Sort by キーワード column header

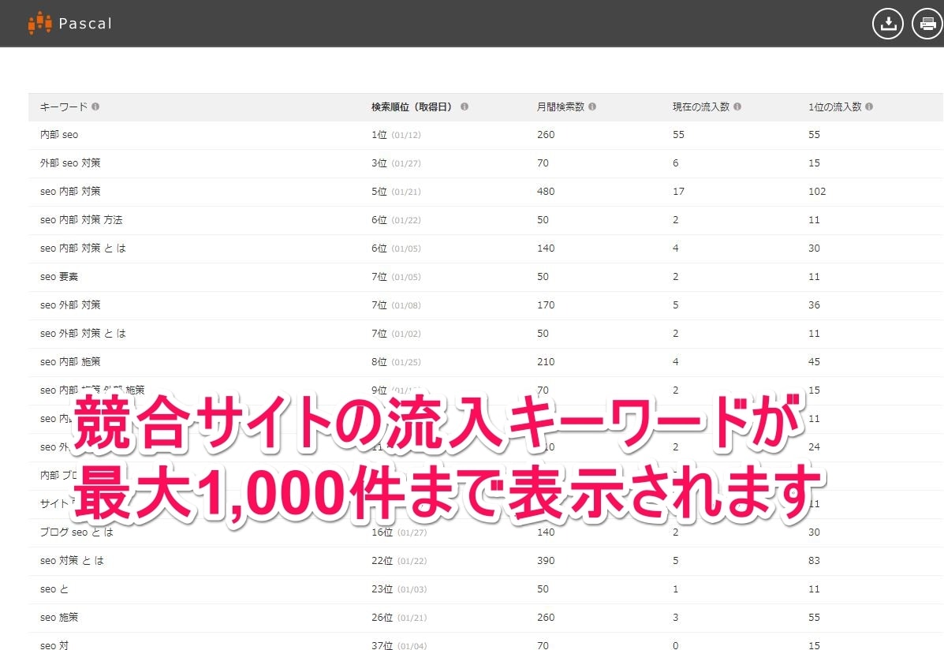(63, 106)
